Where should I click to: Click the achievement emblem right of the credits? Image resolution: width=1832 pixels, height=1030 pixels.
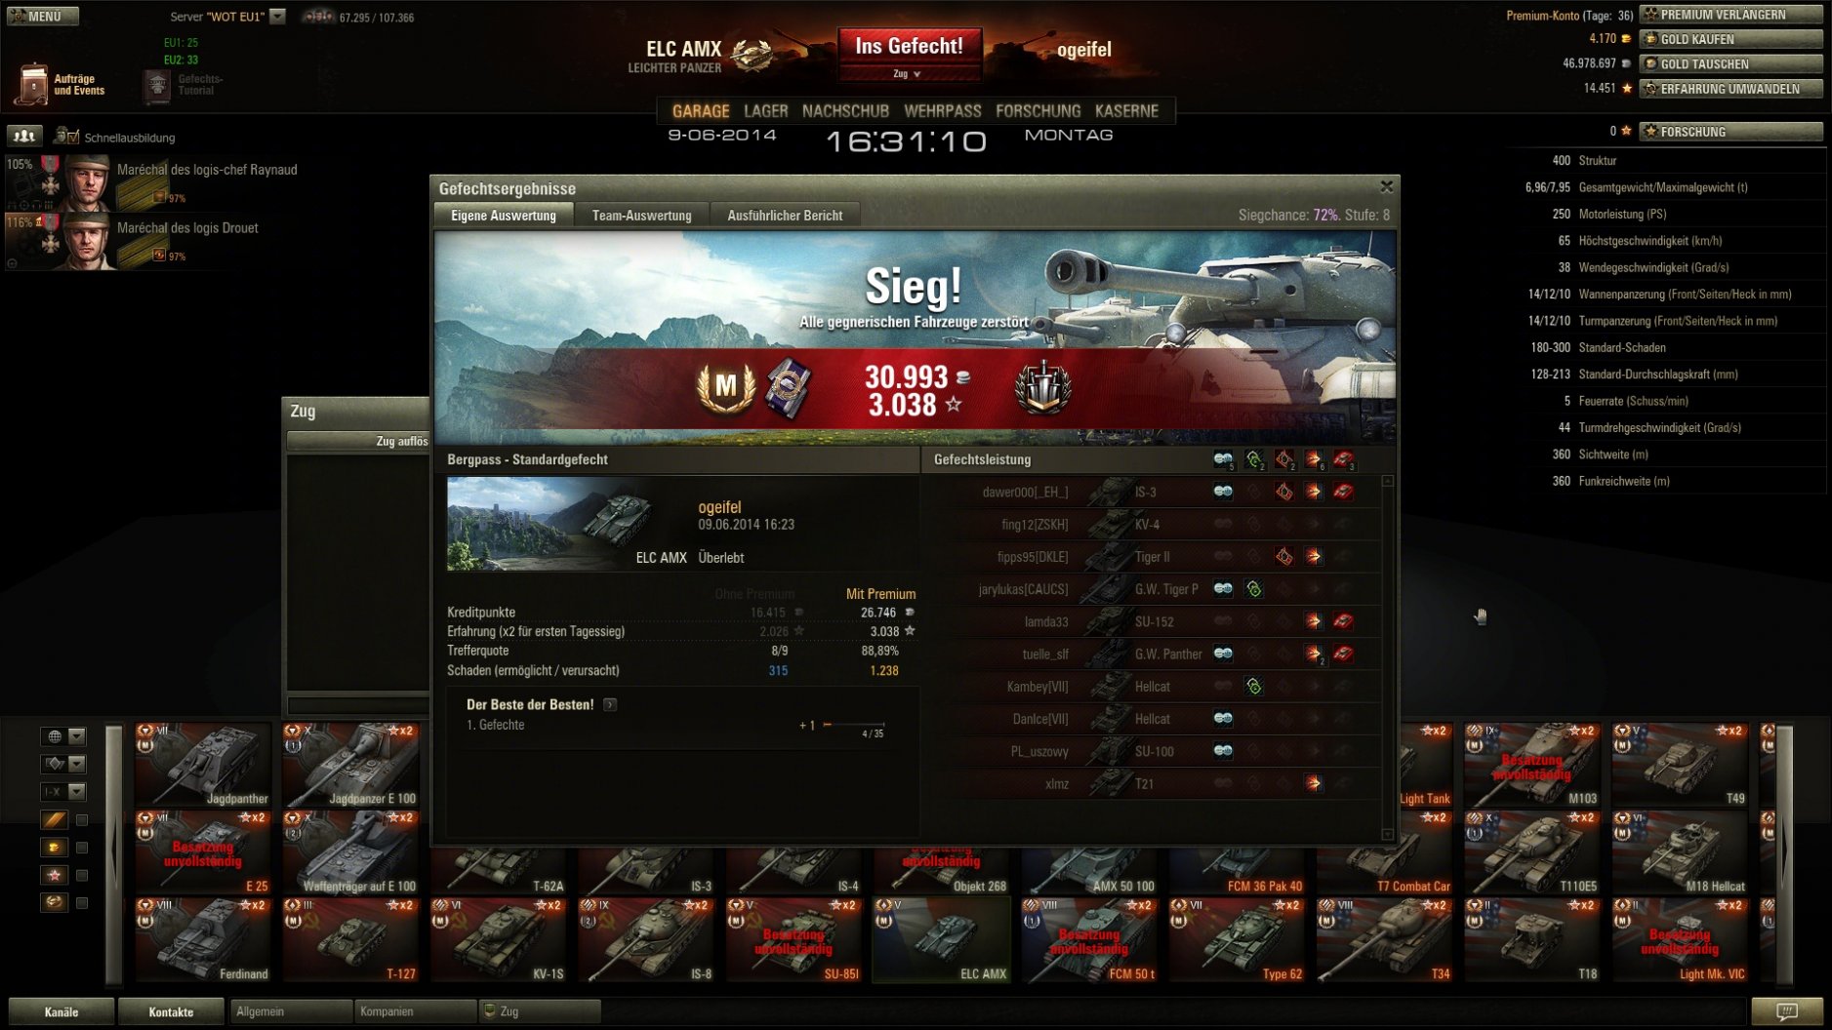coord(1042,387)
